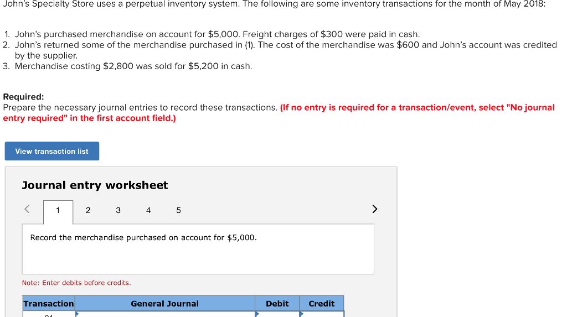Click the bold 'Required:' label
This screenshot has width=567, height=317.
pyautogui.click(x=23, y=97)
